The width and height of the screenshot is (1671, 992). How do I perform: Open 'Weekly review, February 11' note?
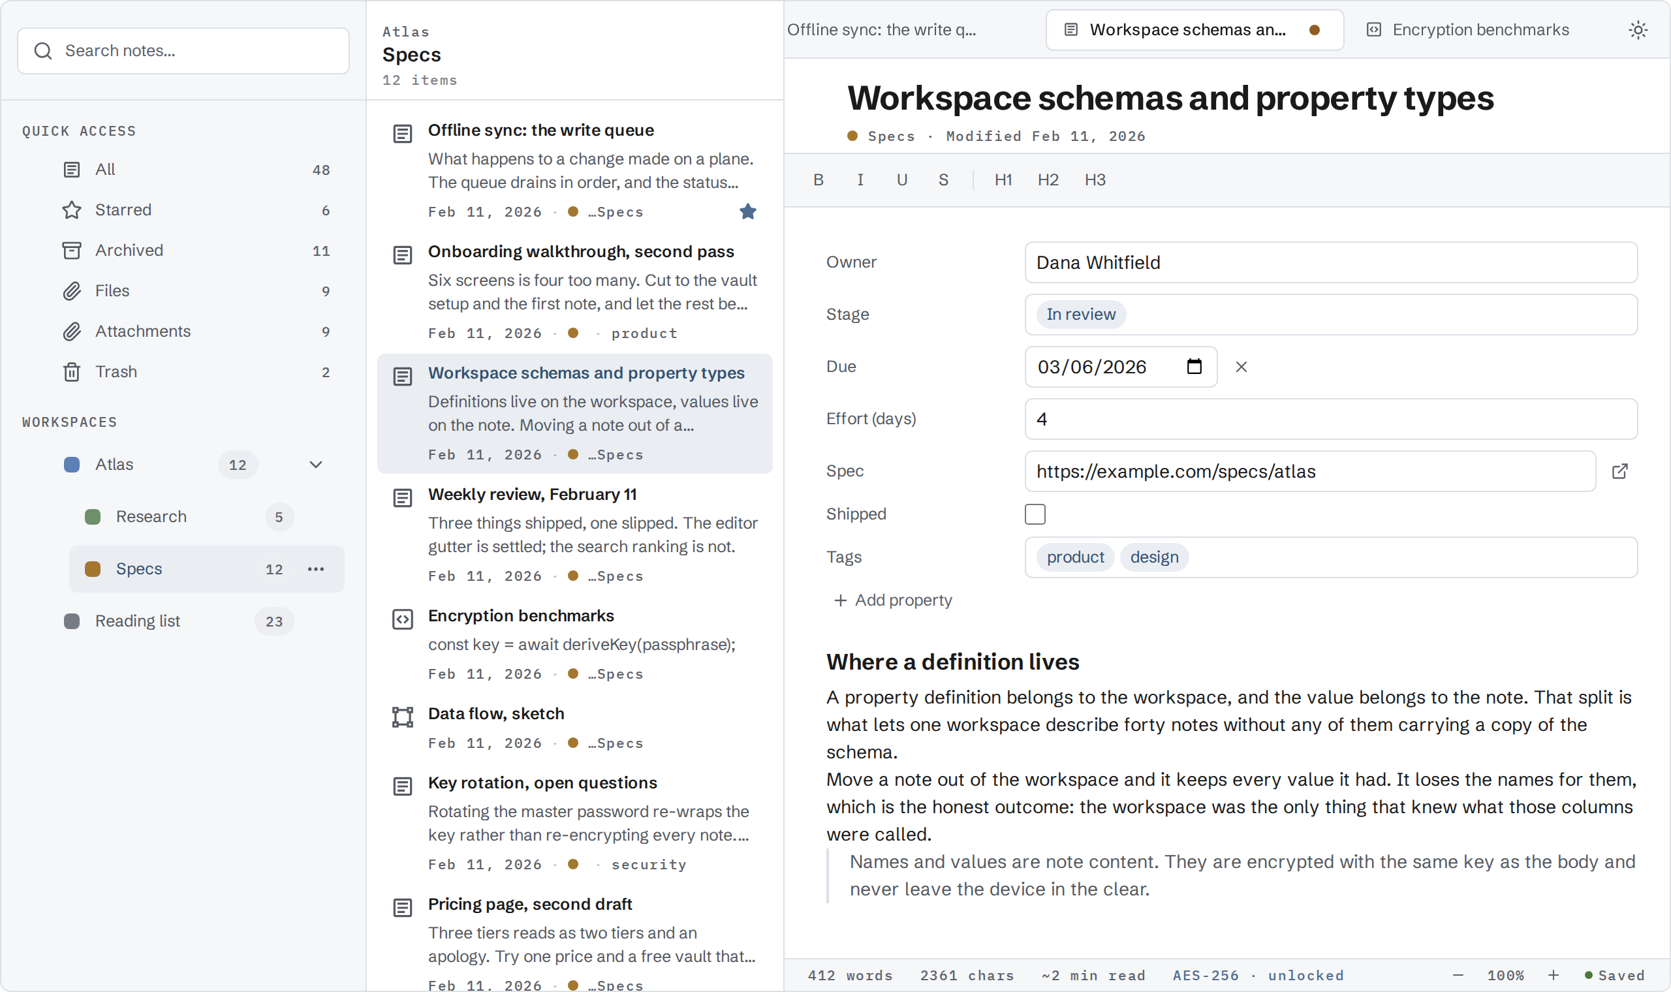point(575,535)
